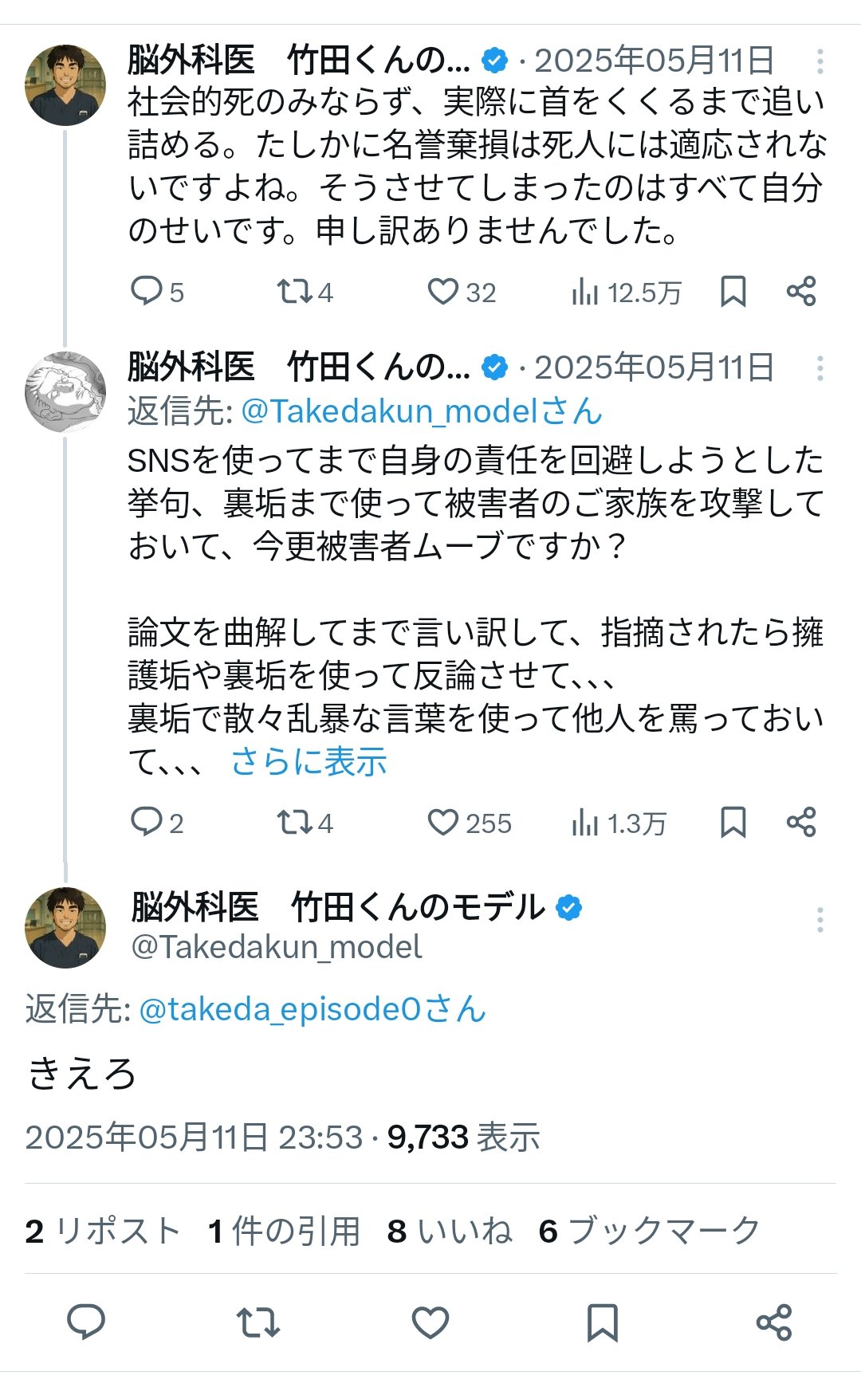Repost the second tweet with 4 reposts
This screenshot has width=861, height=1387.
click(x=295, y=822)
